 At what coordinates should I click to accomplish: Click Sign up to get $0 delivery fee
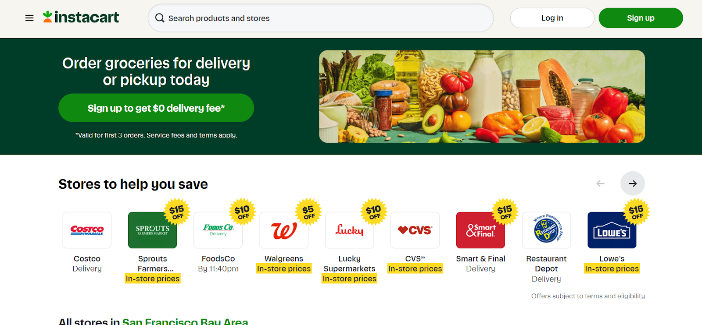coord(156,108)
